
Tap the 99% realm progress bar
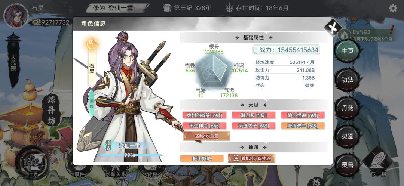pos(131,155)
